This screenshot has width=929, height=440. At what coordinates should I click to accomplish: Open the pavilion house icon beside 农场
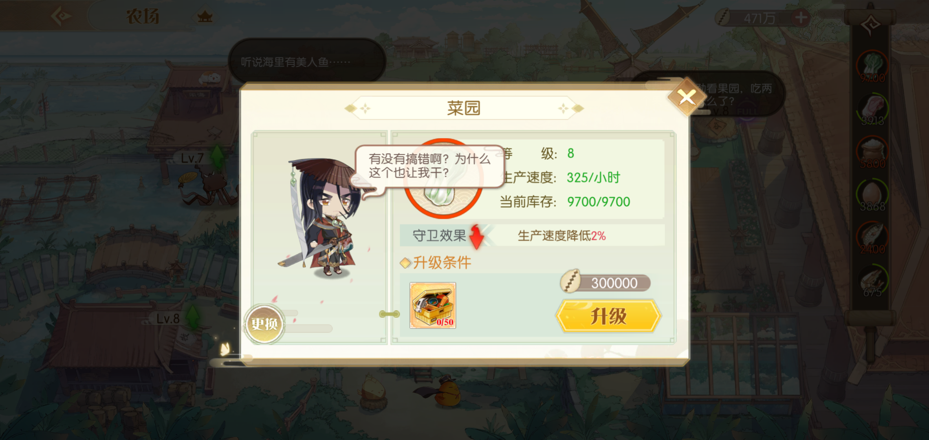pos(205,16)
